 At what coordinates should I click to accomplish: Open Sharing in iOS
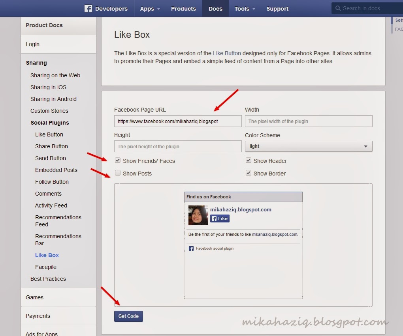48,87
